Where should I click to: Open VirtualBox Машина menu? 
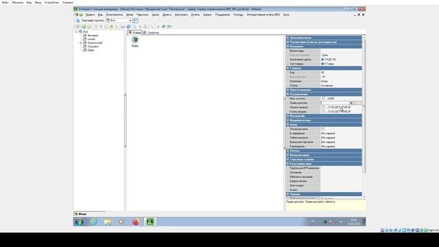(17, 2)
